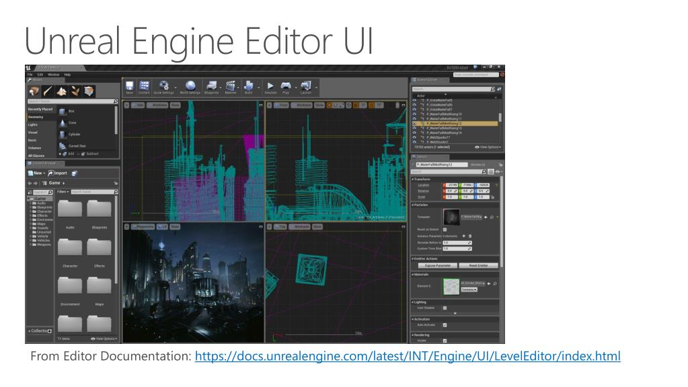Viewport: 688px width, 387px height.
Task: Select the Geometry Editing mode icon
Action: pyautogui.click(x=89, y=92)
